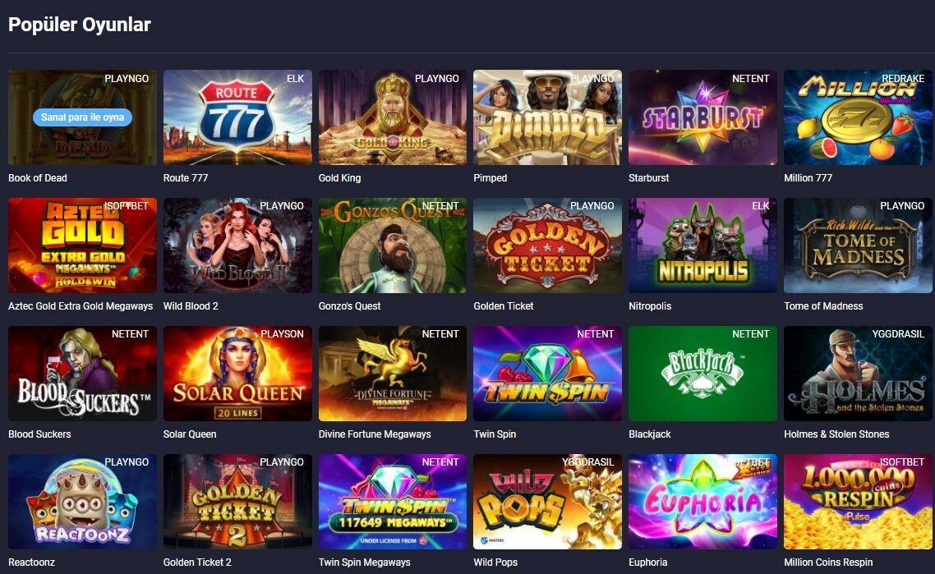Launch the Gold King game tile
This screenshot has height=574, width=935.
coord(393,117)
